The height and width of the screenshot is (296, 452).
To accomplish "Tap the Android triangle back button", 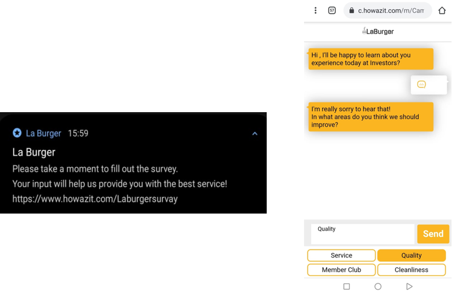I will pos(409,286).
